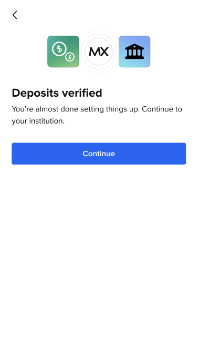This screenshot has width=198, height=347.
Task: Click the black bank building icon
Action: [x=134, y=52]
